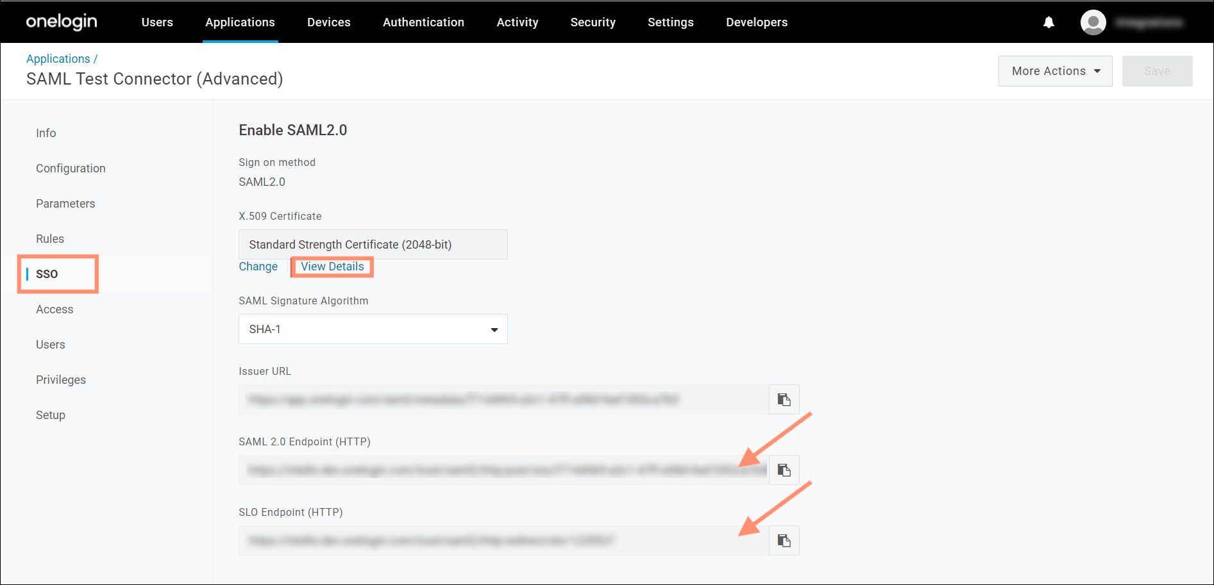Expand the SAML Signature Algorithm dropdown

[373, 329]
